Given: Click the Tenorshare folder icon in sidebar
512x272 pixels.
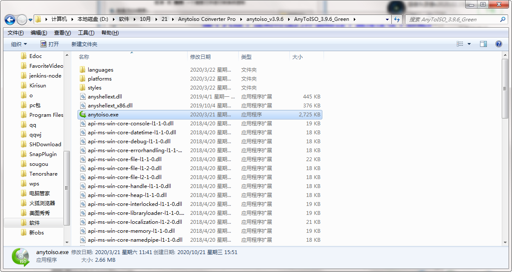Looking at the screenshot, I should [24, 174].
